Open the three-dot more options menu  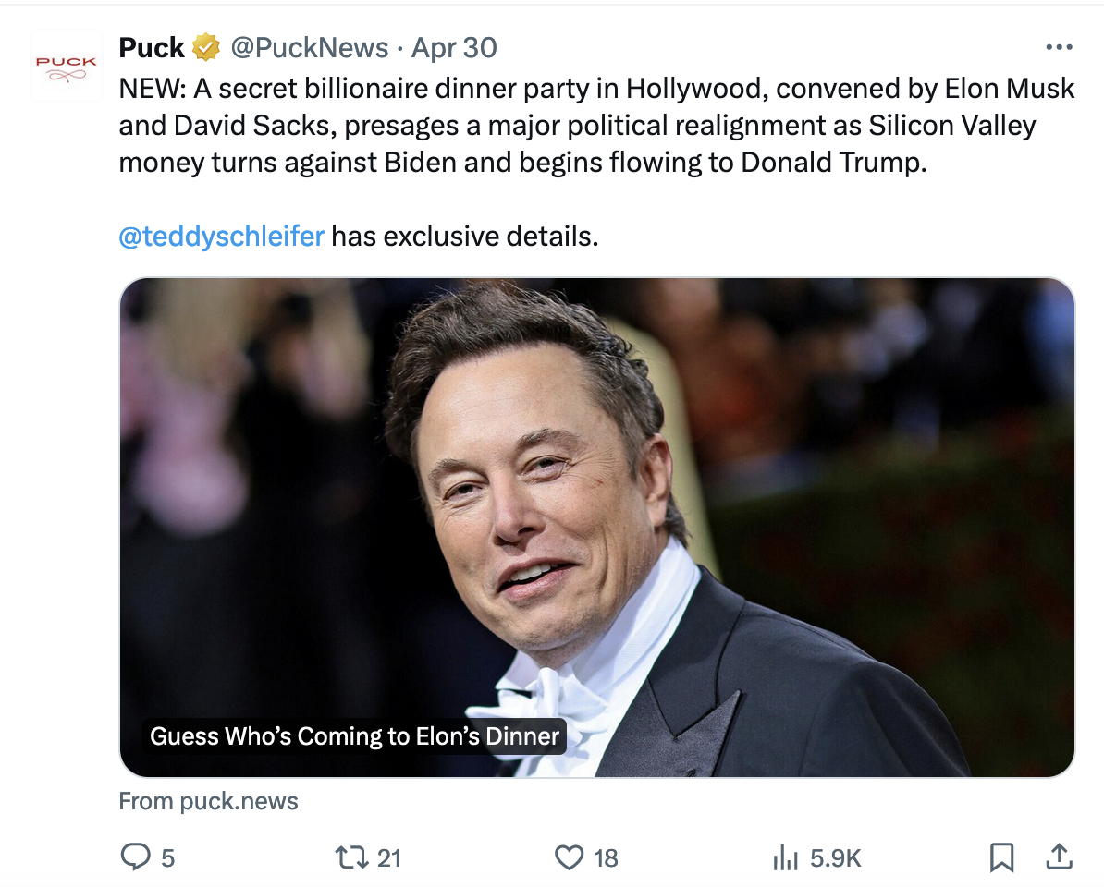coord(1059,47)
